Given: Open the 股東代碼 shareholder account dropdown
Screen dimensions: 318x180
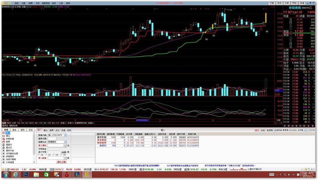Looking at the screenshot, I should tap(65, 135).
